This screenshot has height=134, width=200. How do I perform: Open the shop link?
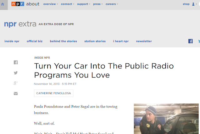186,4
